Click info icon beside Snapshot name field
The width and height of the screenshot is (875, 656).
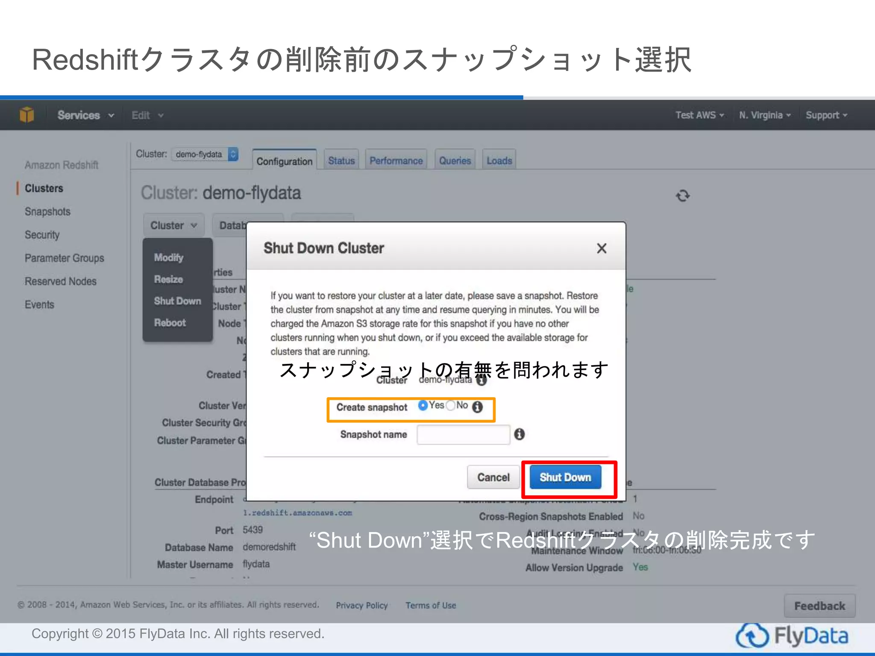(519, 434)
